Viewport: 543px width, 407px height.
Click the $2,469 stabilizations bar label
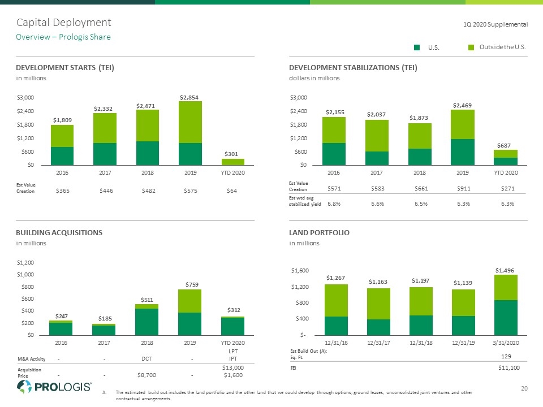point(462,106)
